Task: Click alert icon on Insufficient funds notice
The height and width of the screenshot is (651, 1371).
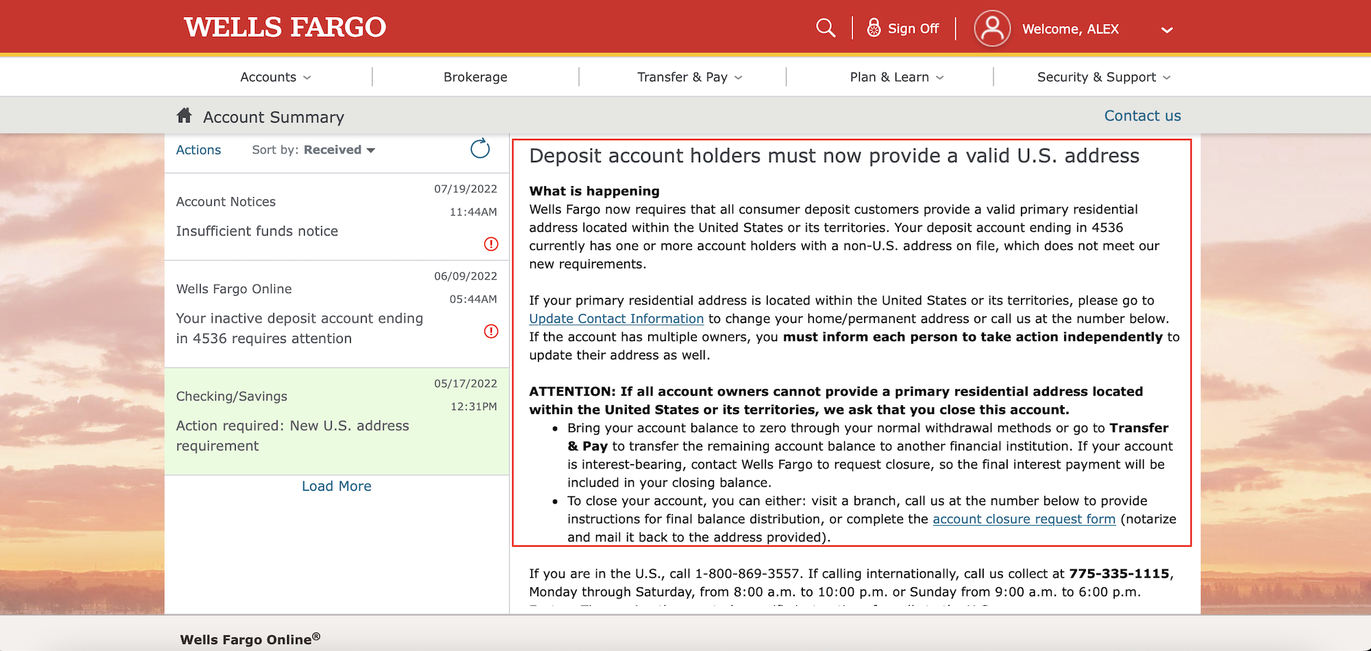Action: 491,244
